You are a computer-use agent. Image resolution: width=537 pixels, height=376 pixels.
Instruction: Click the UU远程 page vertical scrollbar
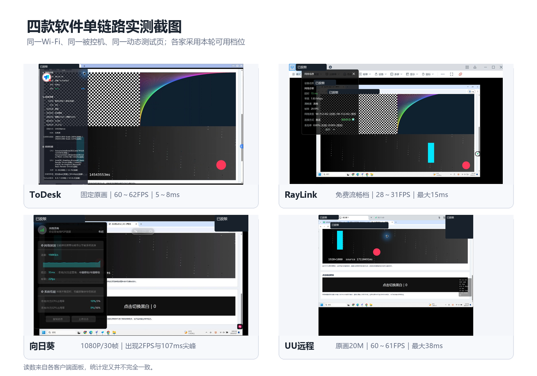pos(472,287)
